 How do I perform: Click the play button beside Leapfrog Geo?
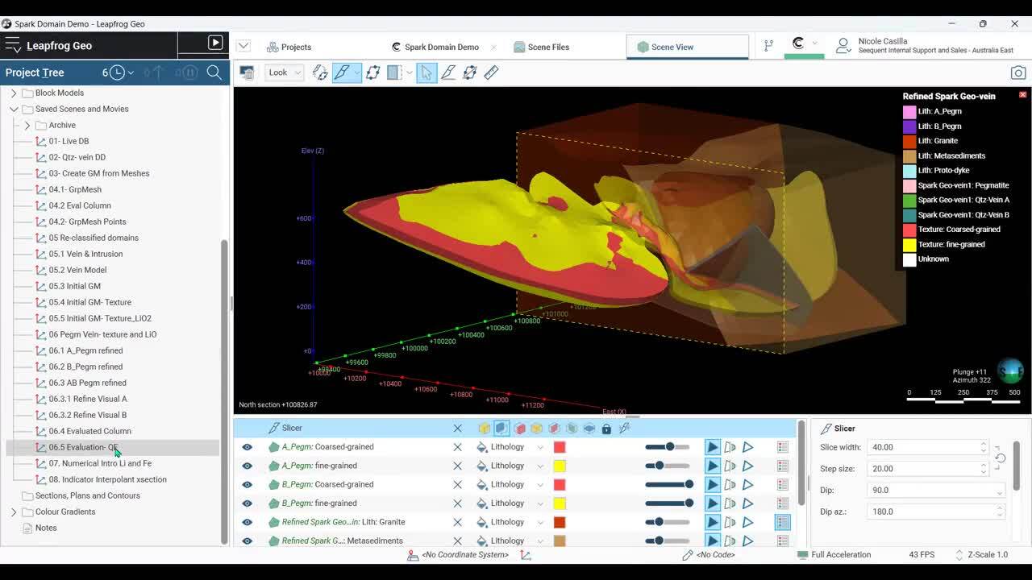(215, 43)
